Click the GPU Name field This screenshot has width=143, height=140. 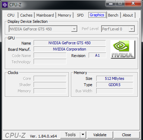pyautogui.click(x=70, y=43)
